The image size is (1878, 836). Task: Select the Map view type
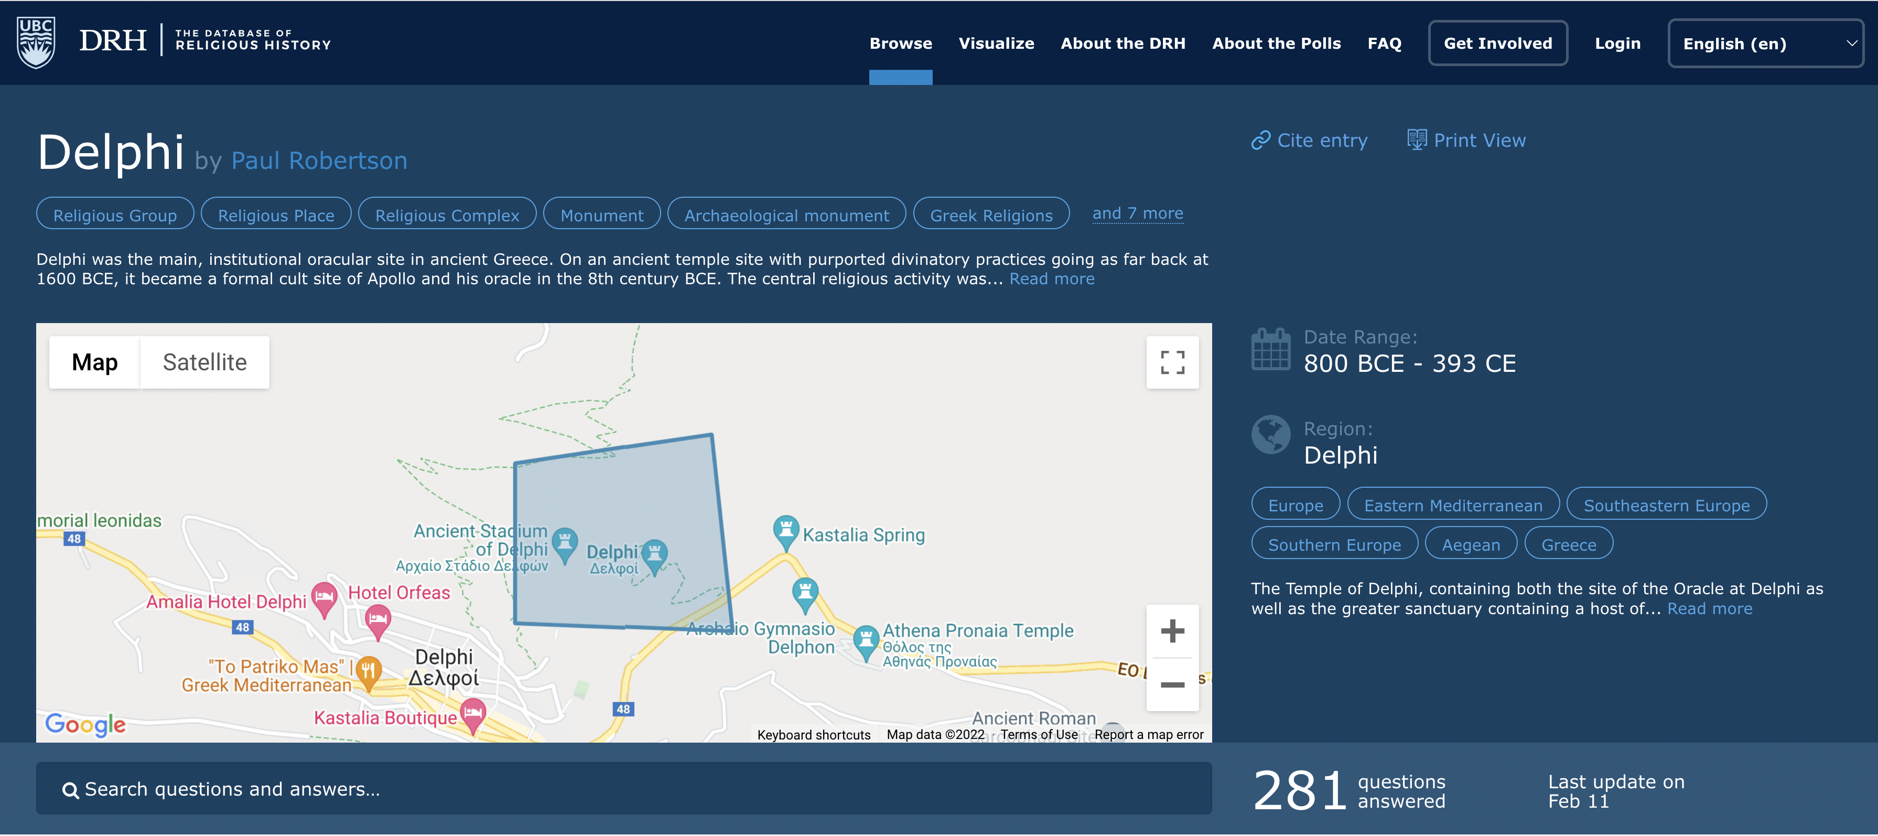click(95, 362)
